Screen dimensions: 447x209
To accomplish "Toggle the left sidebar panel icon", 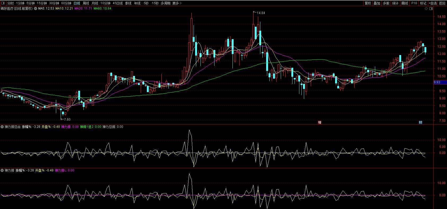I will (x=3, y=3).
